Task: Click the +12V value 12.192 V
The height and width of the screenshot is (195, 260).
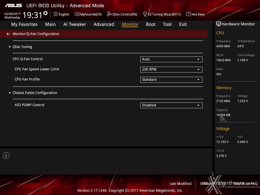Action: tap(222, 142)
